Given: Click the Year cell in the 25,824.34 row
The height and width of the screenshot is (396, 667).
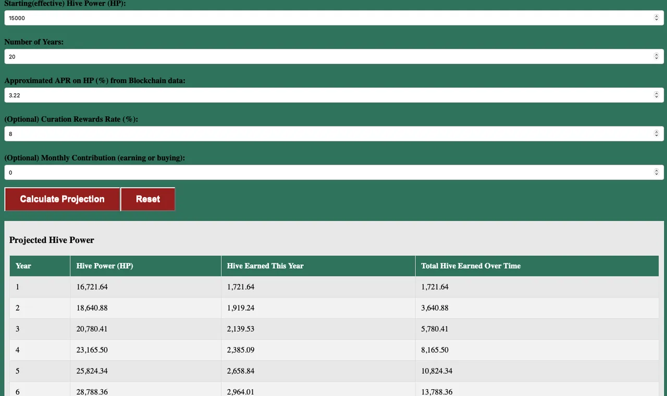Looking at the screenshot, I should point(40,371).
